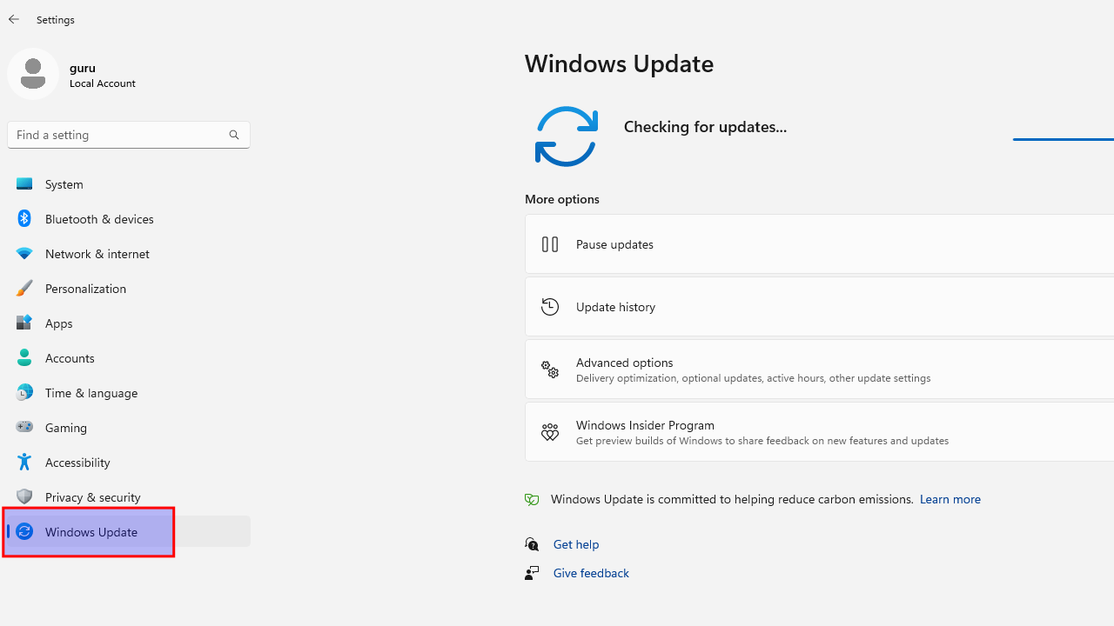Click the Give feedback link
Image resolution: width=1114 pixels, height=626 pixels.
tap(591, 573)
